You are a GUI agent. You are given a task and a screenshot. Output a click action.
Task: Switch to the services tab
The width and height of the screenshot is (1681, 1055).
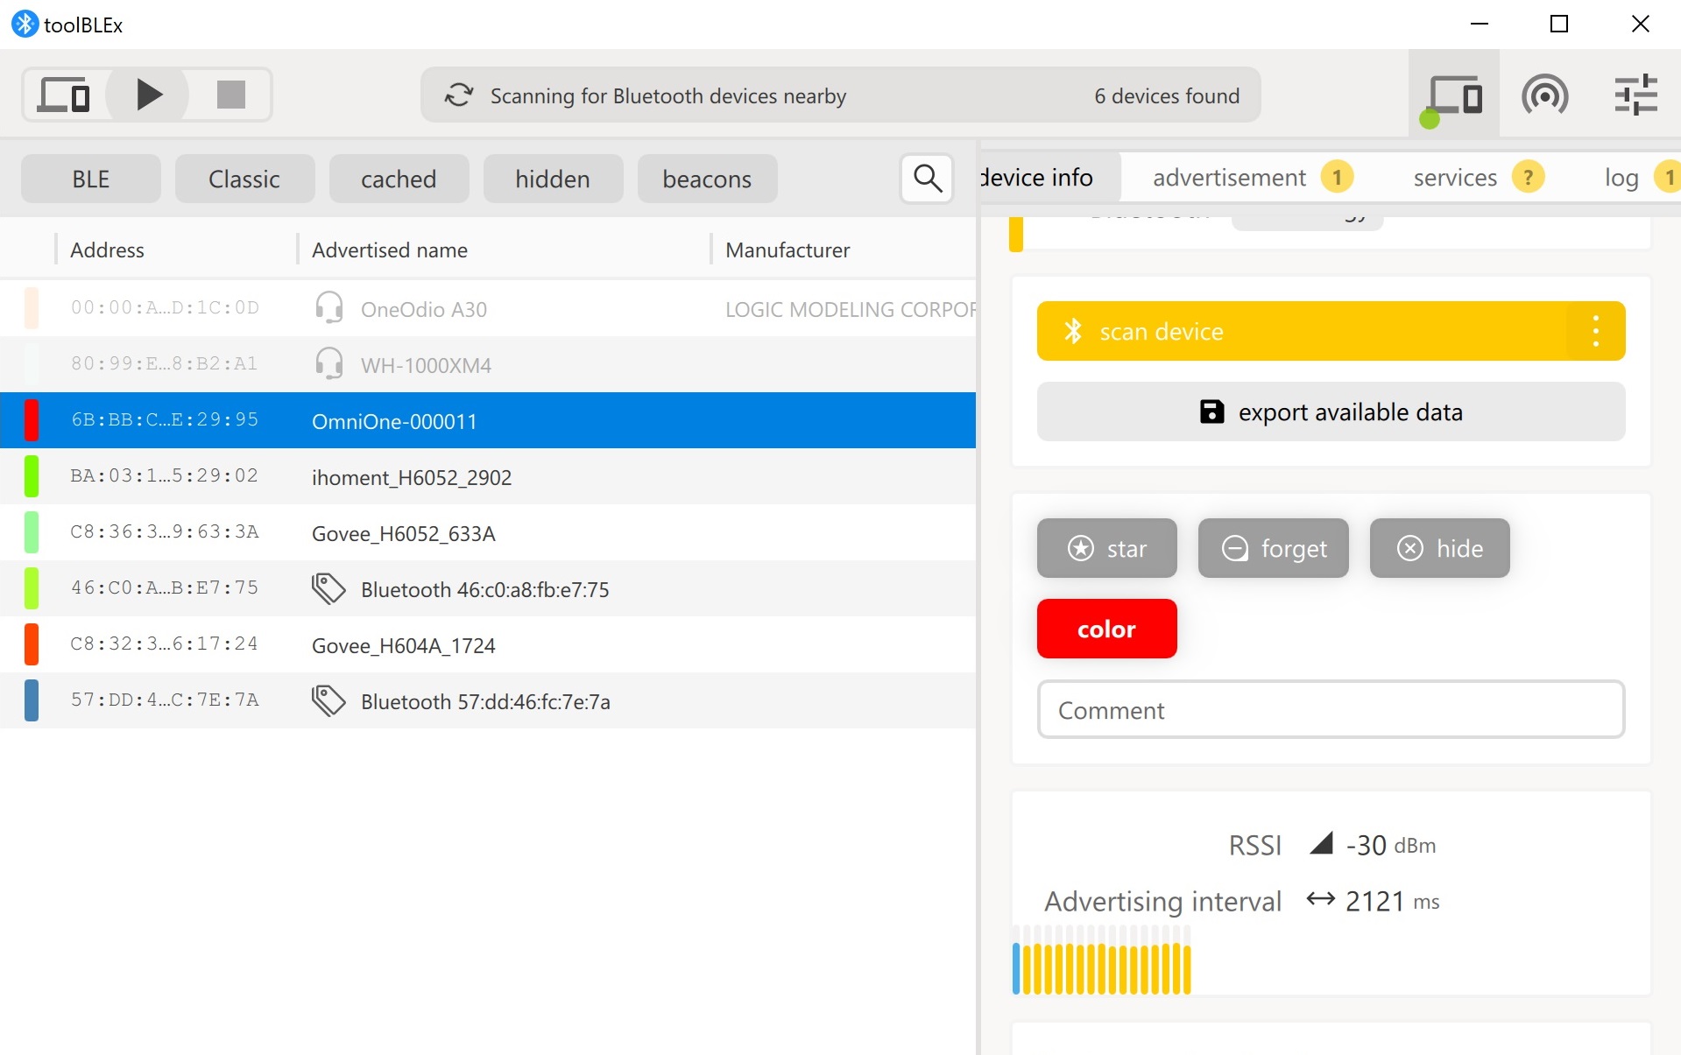(x=1479, y=177)
